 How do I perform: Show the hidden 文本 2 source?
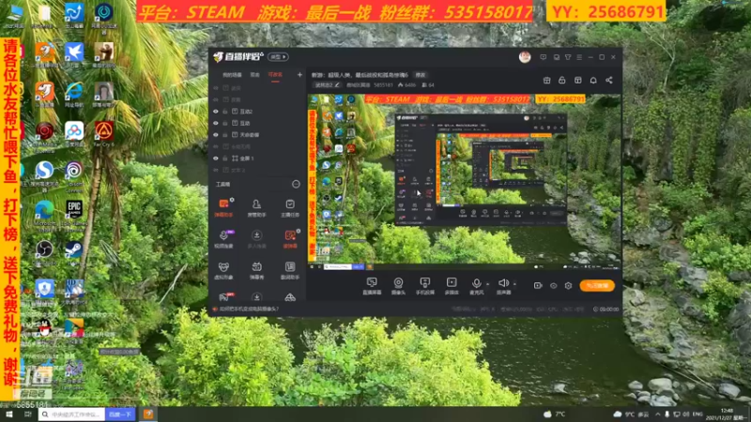[216, 170]
